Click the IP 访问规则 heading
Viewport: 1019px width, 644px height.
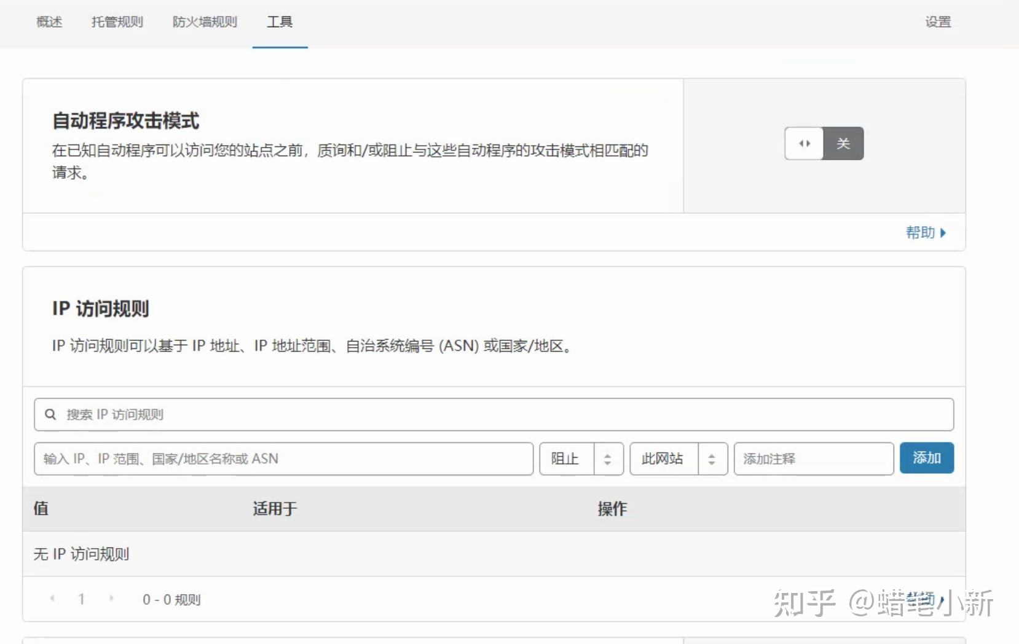click(101, 308)
